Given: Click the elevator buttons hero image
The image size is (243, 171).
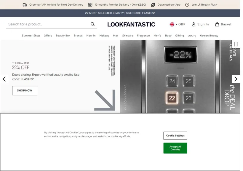Looking at the screenshot, I should pos(180,76).
